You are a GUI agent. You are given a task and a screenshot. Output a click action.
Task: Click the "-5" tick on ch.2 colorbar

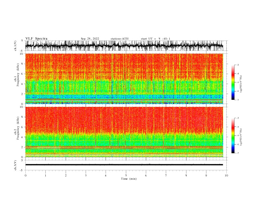tap(237, 136)
